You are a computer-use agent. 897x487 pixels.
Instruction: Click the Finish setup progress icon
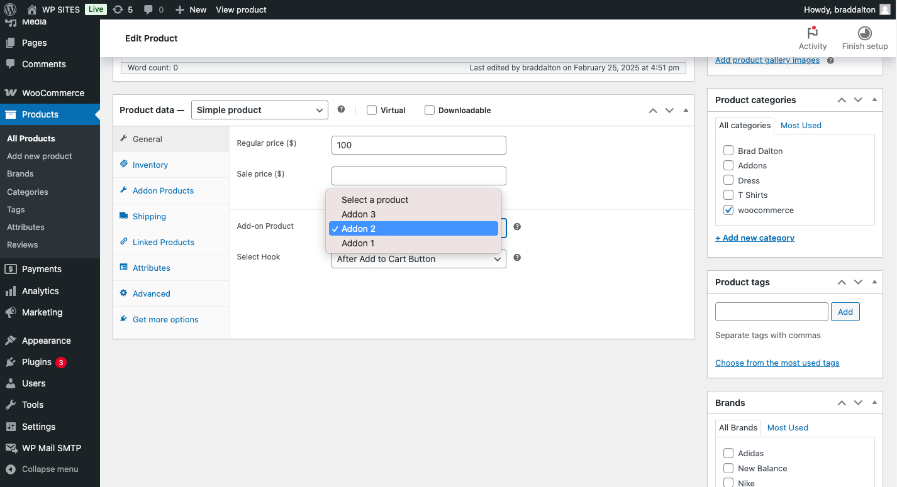click(x=864, y=33)
